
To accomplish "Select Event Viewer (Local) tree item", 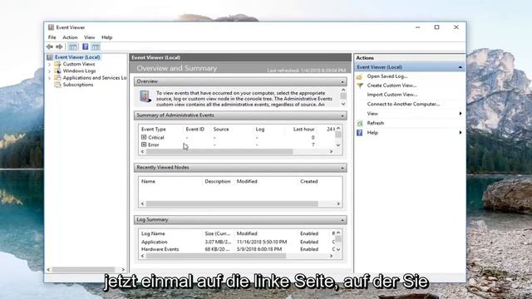I will pos(77,57).
